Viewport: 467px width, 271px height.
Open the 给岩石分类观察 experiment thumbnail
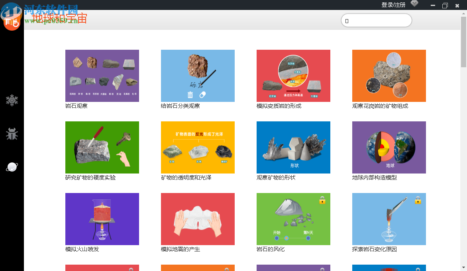(198, 76)
